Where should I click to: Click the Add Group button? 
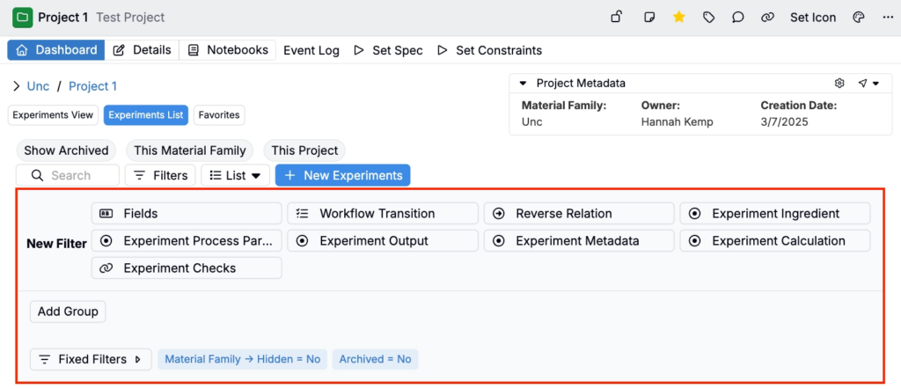click(68, 312)
